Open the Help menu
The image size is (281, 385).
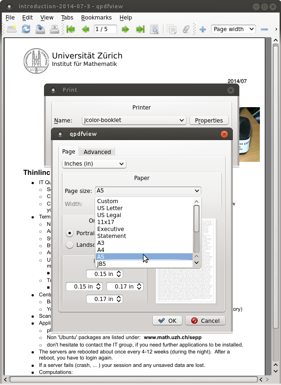(x=125, y=18)
